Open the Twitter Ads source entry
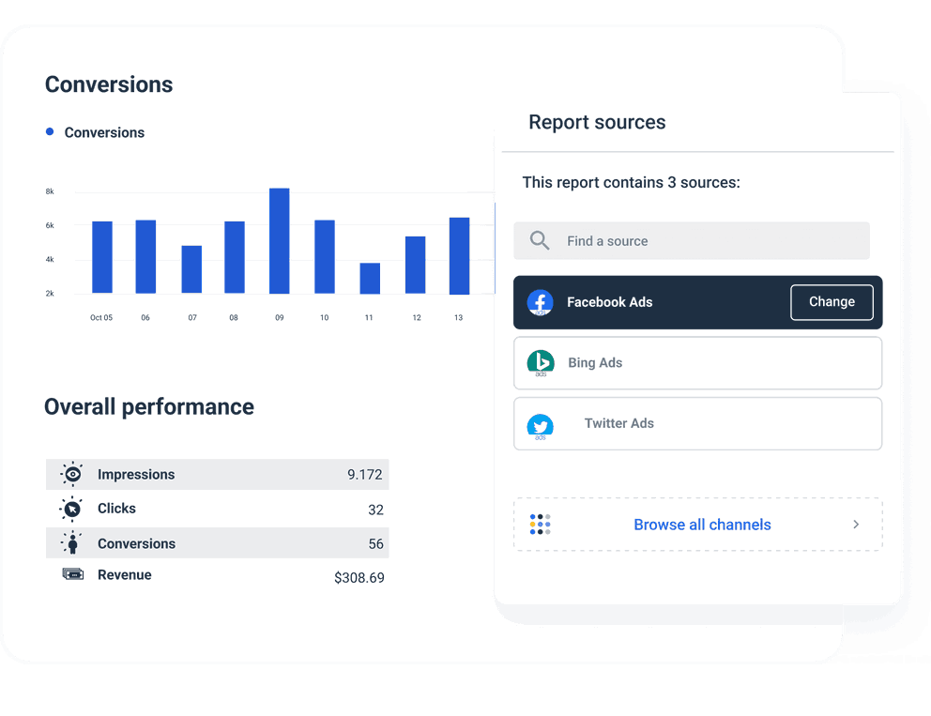Image resolution: width=931 pixels, height=716 pixels. (x=698, y=423)
